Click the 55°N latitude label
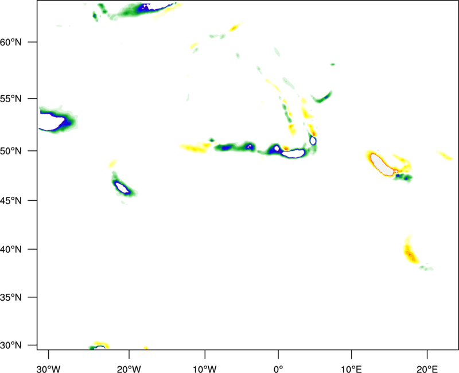 pyautogui.click(x=11, y=99)
